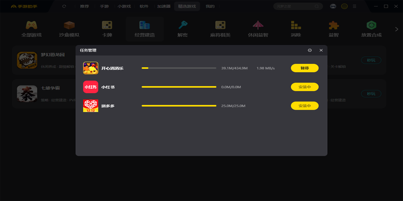Click 安装中 button for 小红书
Image resolution: width=403 pixels, height=201 pixels.
coord(304,87)
